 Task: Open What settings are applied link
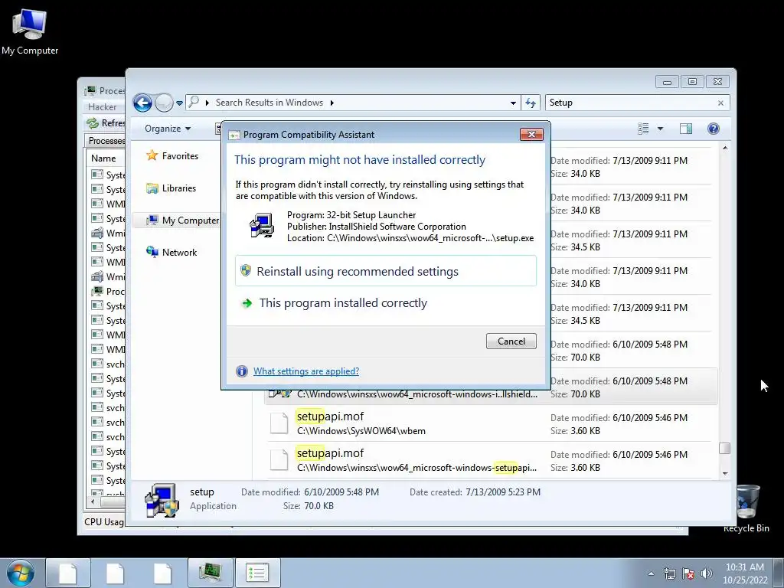[x=306, y=371]
